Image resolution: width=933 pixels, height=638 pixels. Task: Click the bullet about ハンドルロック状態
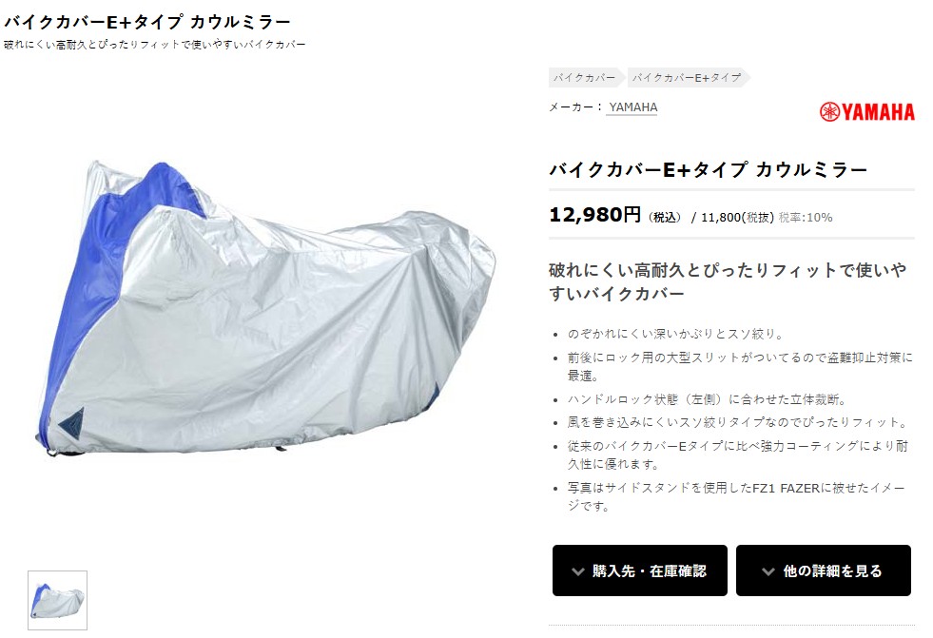[x=707, y=399]
